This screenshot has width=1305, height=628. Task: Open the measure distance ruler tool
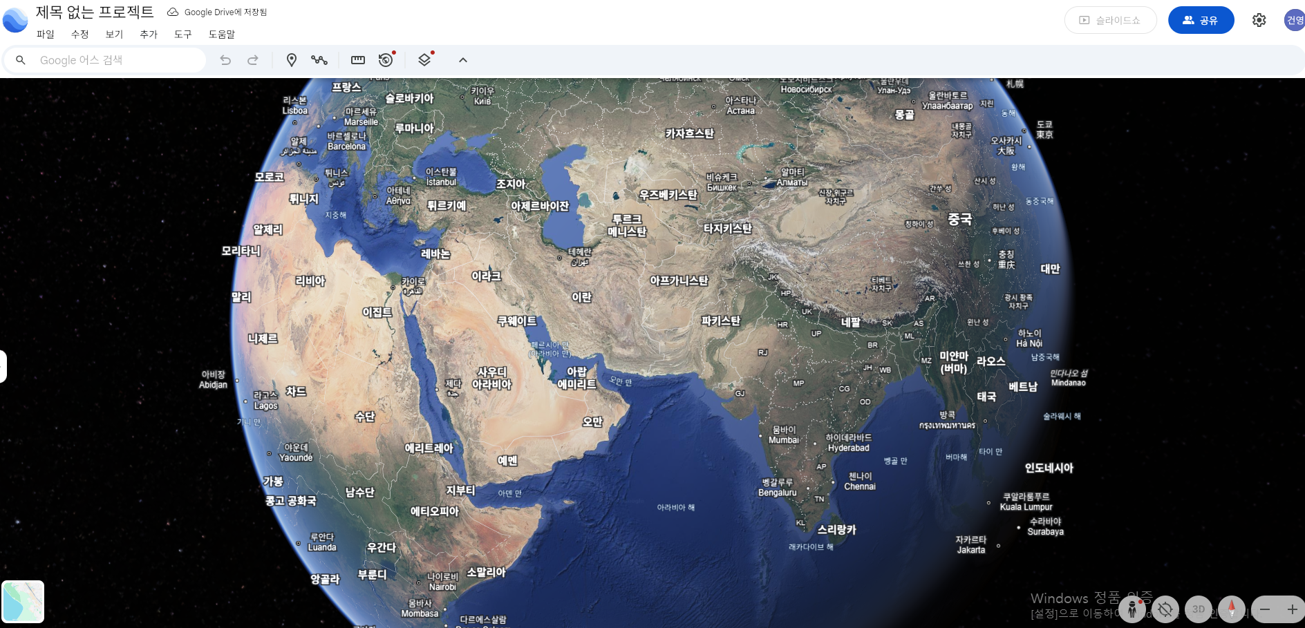click(x=358, y=60)
